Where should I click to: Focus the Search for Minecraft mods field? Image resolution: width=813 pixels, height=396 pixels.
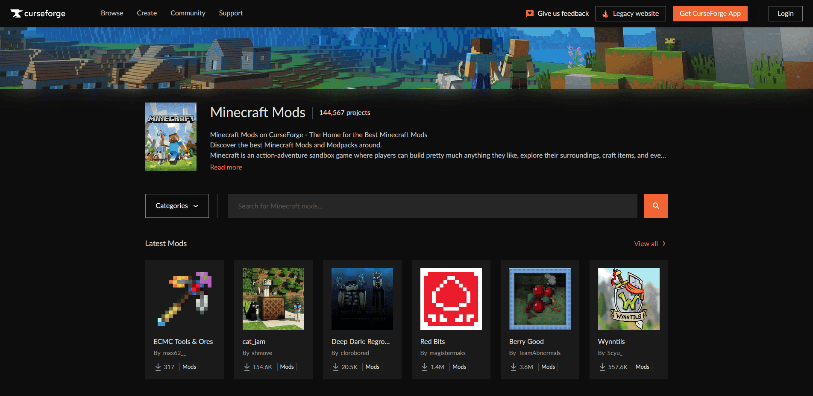[x=432, y=206]
